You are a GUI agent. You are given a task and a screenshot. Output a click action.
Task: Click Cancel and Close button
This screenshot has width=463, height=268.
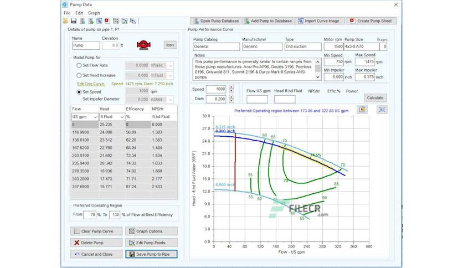click(x=96, y=254)
